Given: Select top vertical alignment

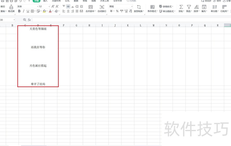Looking at the screenshot, I should (x=64, y=6).
